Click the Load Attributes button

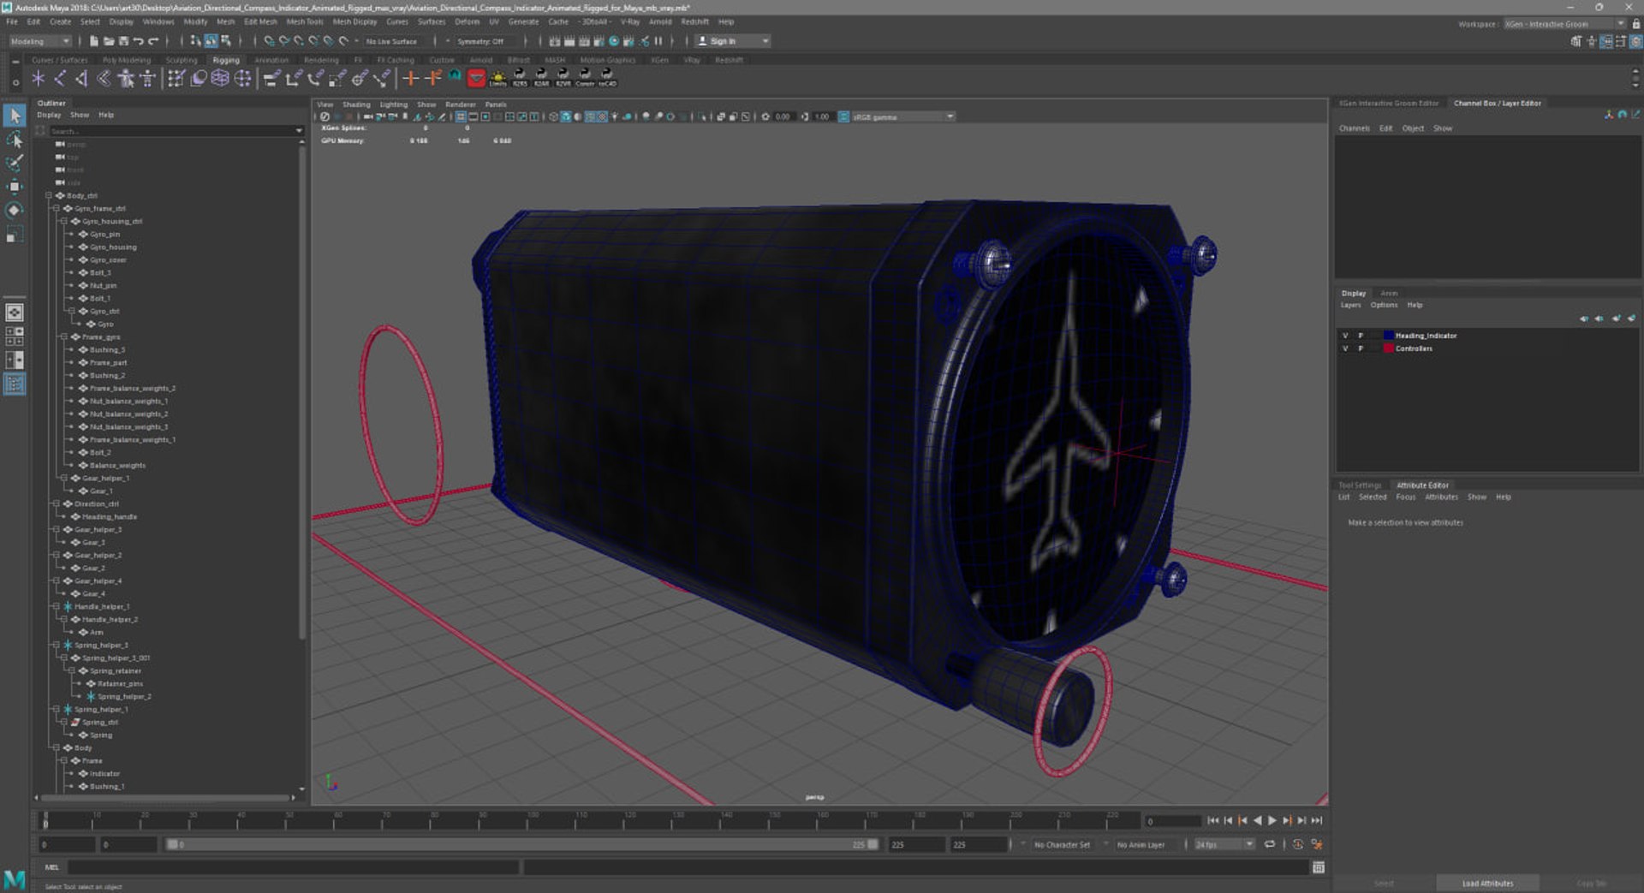pos(1487,883)
